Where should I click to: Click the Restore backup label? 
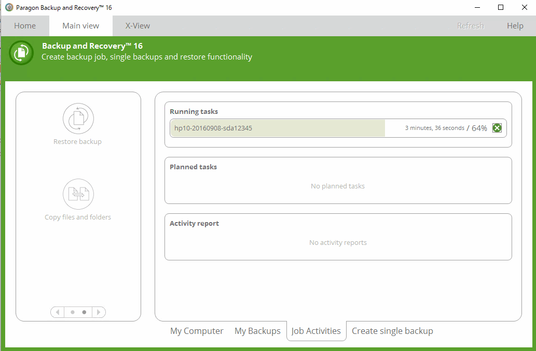coord(78,141)
